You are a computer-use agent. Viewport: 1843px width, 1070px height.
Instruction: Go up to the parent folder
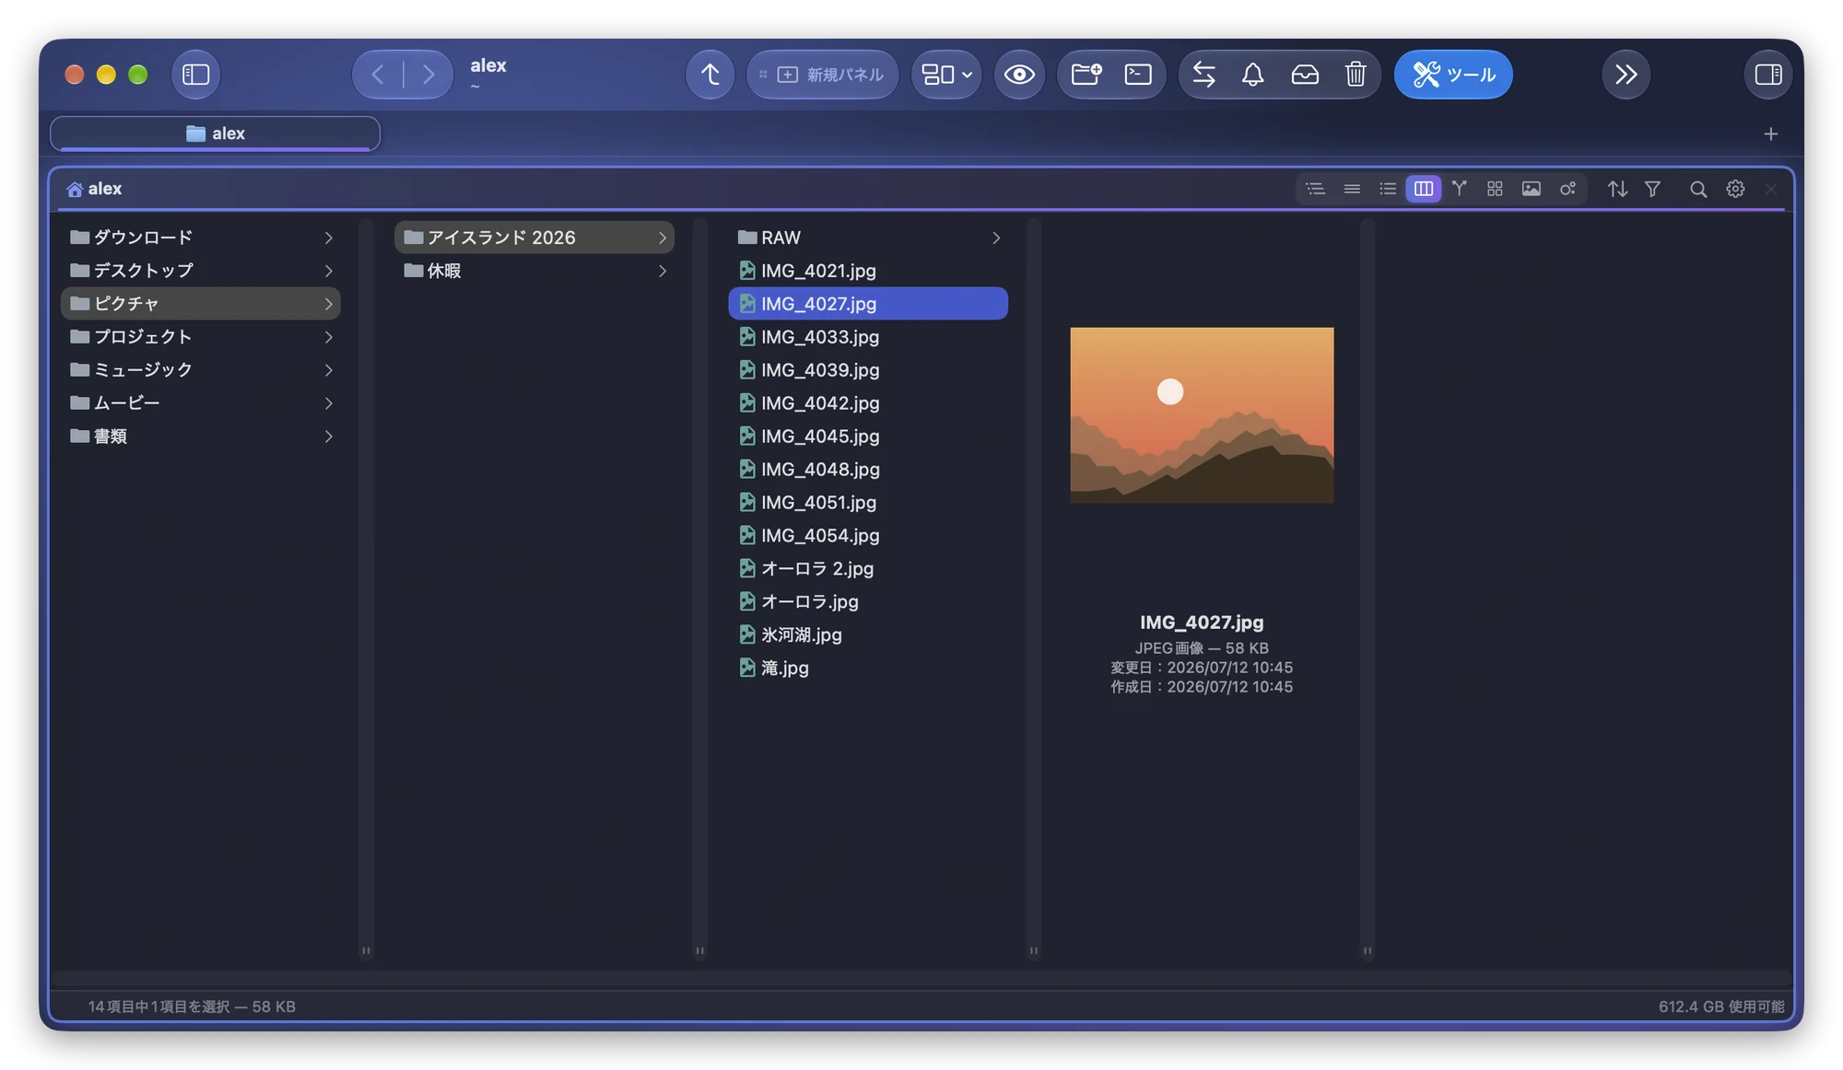click(710, 75)
